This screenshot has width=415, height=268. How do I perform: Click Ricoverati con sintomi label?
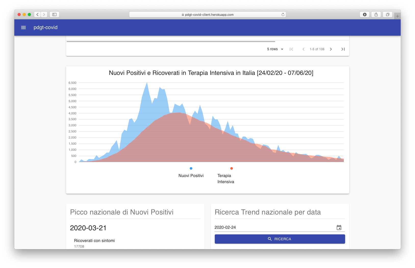(x=94, y=240)
